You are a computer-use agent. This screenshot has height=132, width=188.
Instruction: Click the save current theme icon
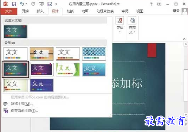(6, 111)
